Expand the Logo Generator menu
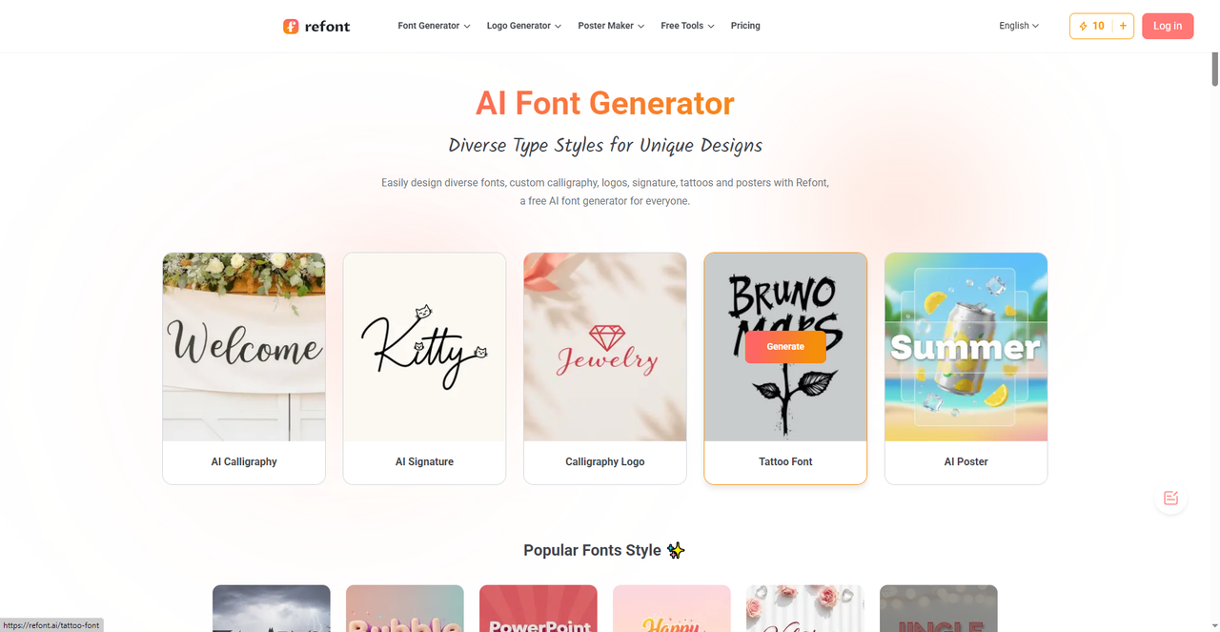 click(x=523, y=26)
